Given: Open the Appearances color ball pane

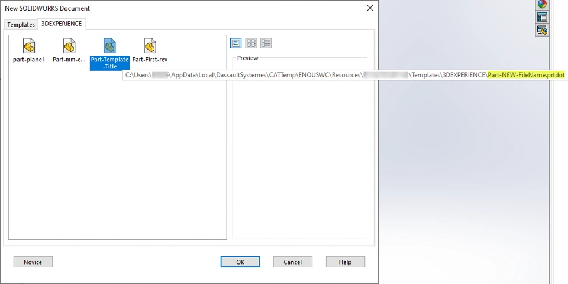Looking at the screenshot, I should [543, 4].
